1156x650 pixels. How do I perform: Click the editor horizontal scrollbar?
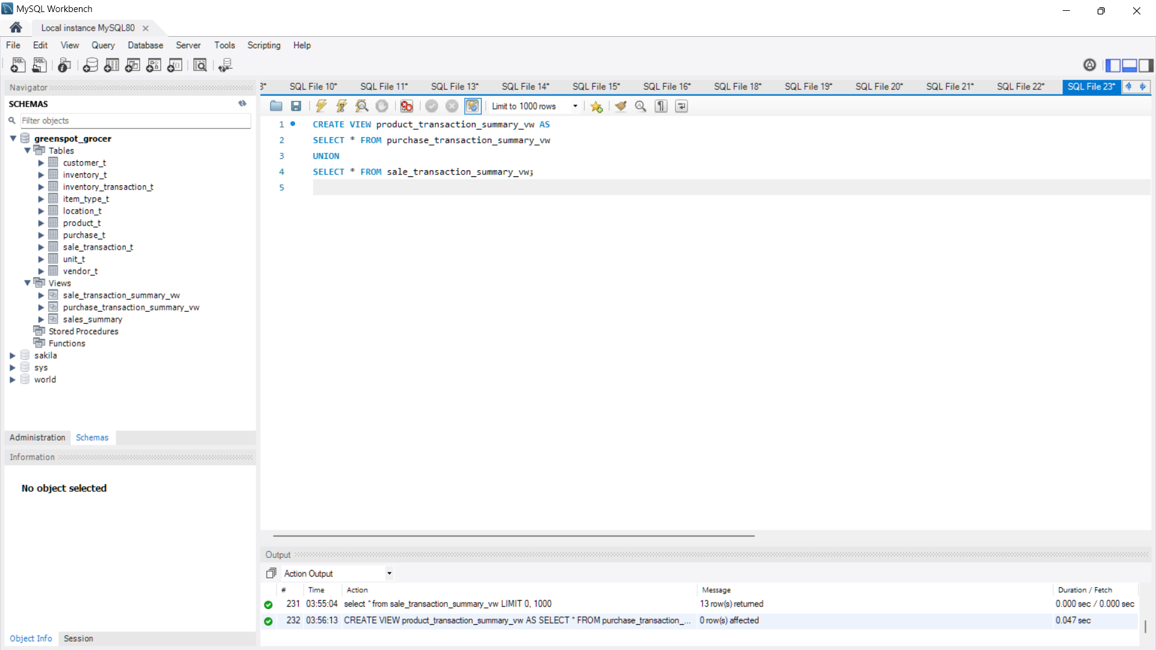coord(514,536)
